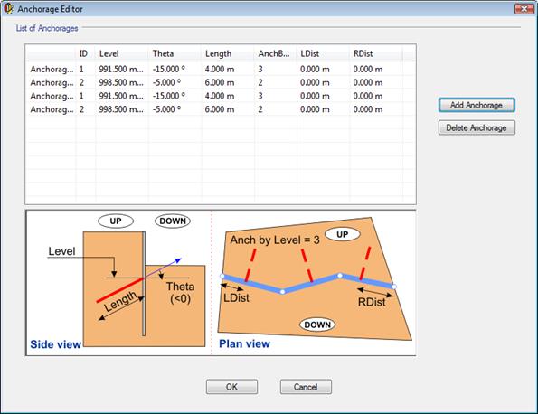This screenshot has height=414, width=538.
Task: Select the first Anchorag... row label
Action: pyautogui.click(x=52, y=70)
